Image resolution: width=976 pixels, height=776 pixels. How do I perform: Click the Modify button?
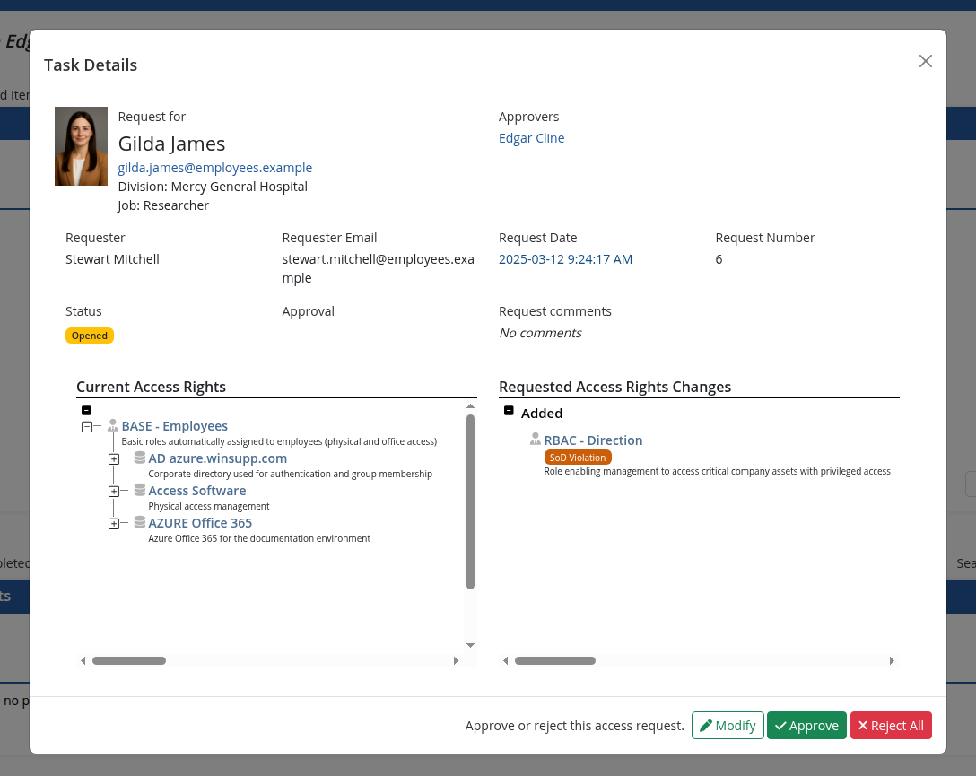pyautogui.click(x=728, y=726)
